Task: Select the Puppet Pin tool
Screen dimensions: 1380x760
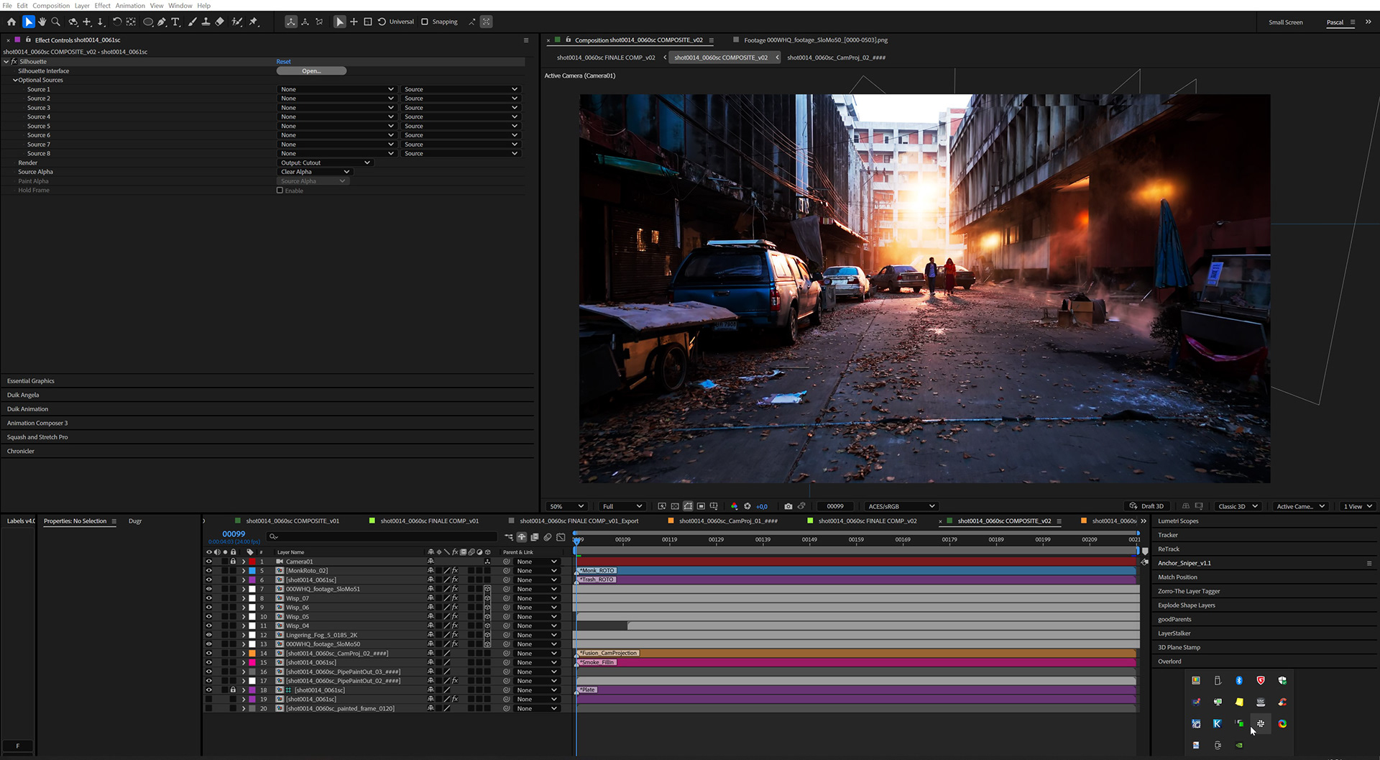Action: (254, 22)
